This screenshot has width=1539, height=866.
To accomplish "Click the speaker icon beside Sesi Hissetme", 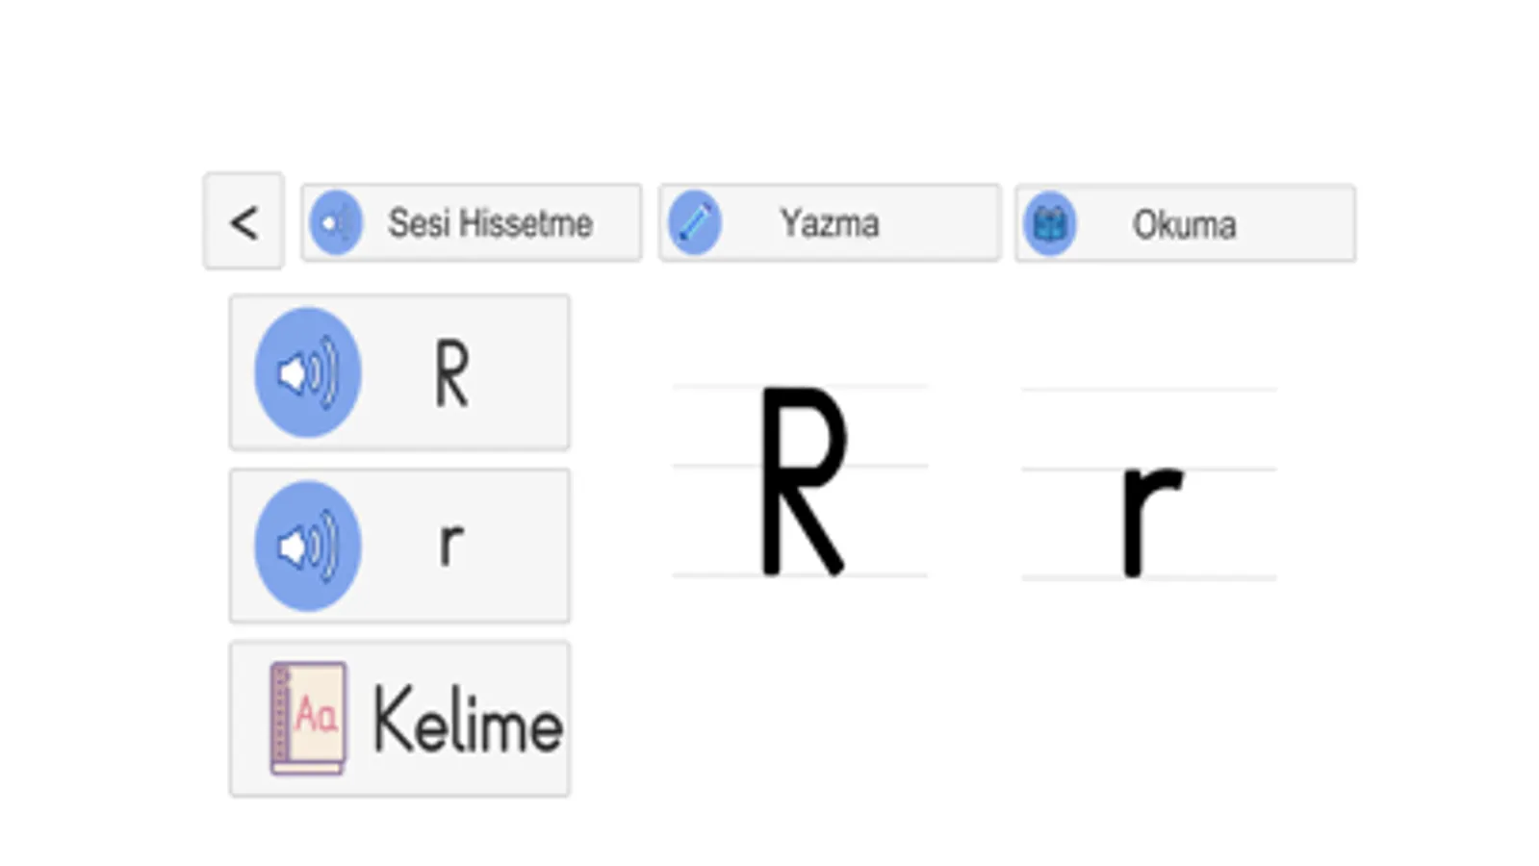I will click(335, 223).
